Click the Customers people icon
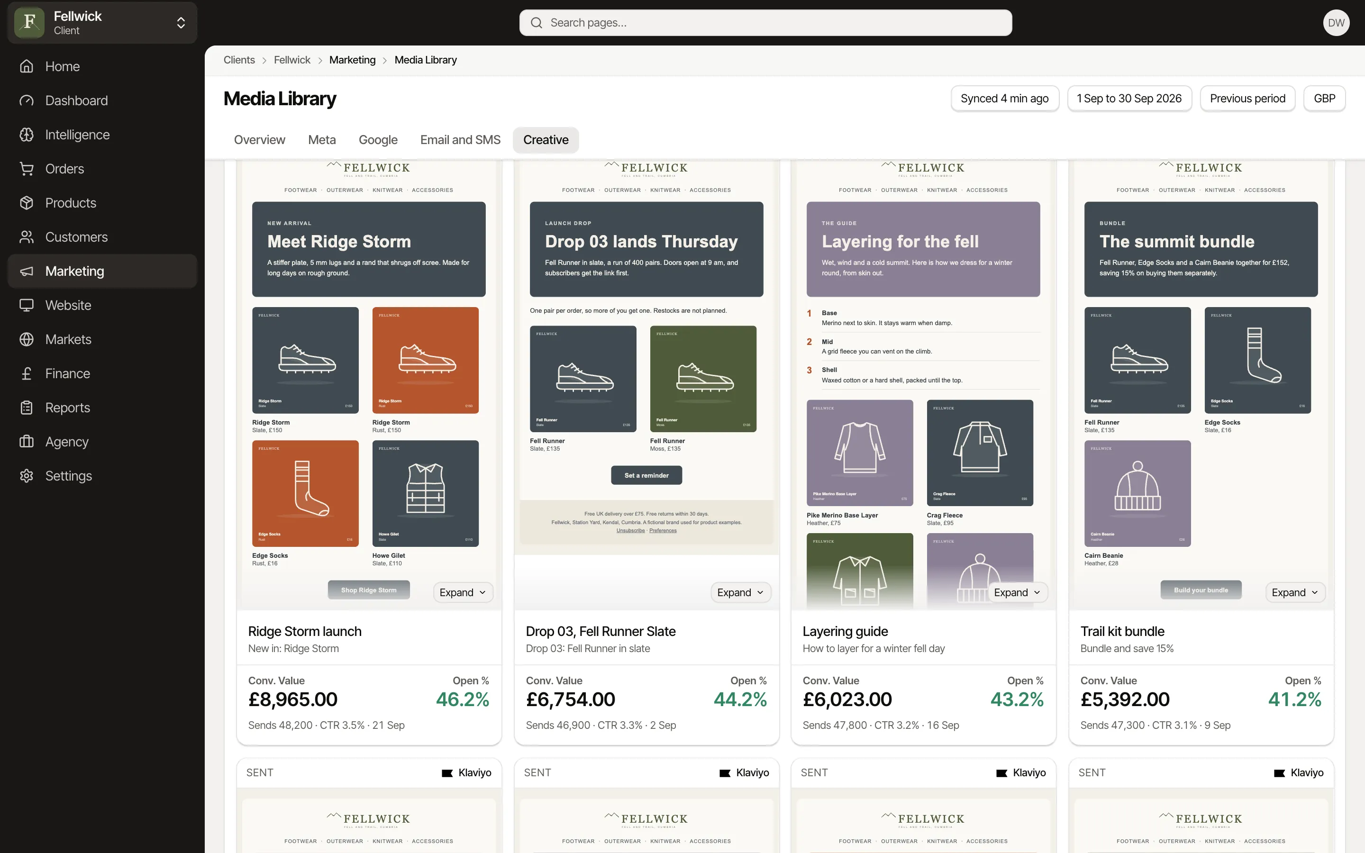Viewport: 1365px width, 853px height. tap(27, 237)
